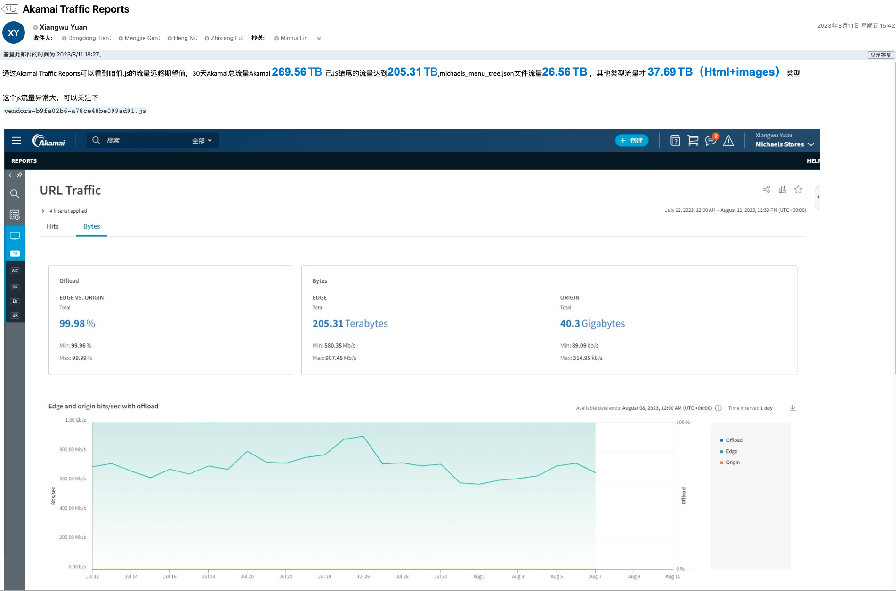This screenshot has height=591, width=896.
Task: Click the Max: 907.45 Mb/s value
Action: pyautogui.click(x=334, y=358)
